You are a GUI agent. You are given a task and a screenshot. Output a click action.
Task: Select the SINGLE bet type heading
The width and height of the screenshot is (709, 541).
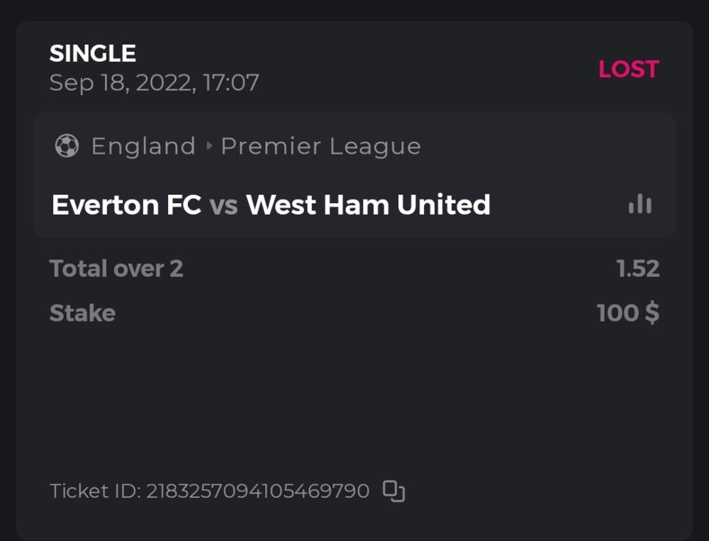pyautogui.click(x=93, y=54)
